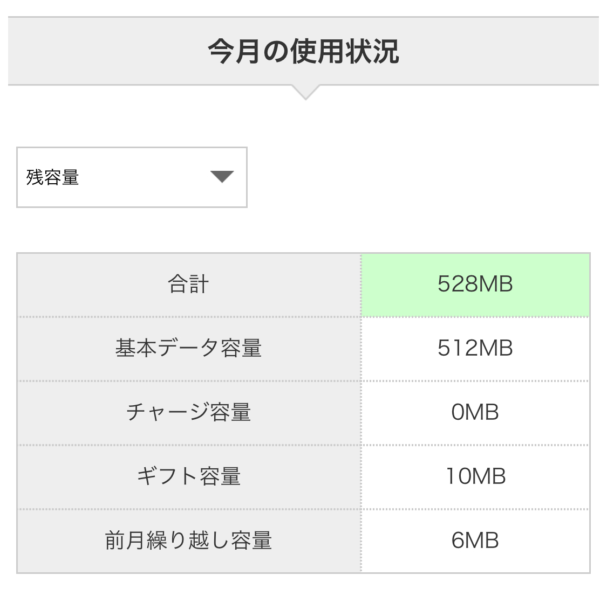
Task: Click the 0MB charge capacity value
Action: (475, 412)
